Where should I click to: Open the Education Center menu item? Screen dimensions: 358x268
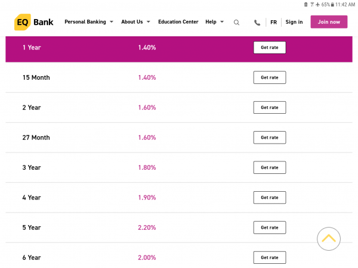pos(178,22)
